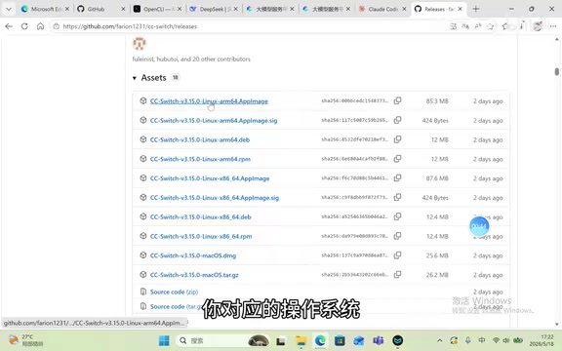Click the contributor avatar above contributors text
The image size is (562, 351).
[x=140, y=44]
